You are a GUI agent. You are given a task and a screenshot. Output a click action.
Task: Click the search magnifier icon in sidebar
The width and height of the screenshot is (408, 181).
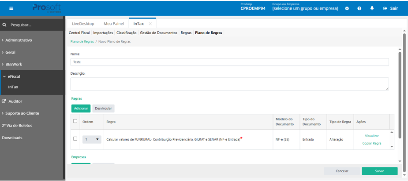point(4,25)
